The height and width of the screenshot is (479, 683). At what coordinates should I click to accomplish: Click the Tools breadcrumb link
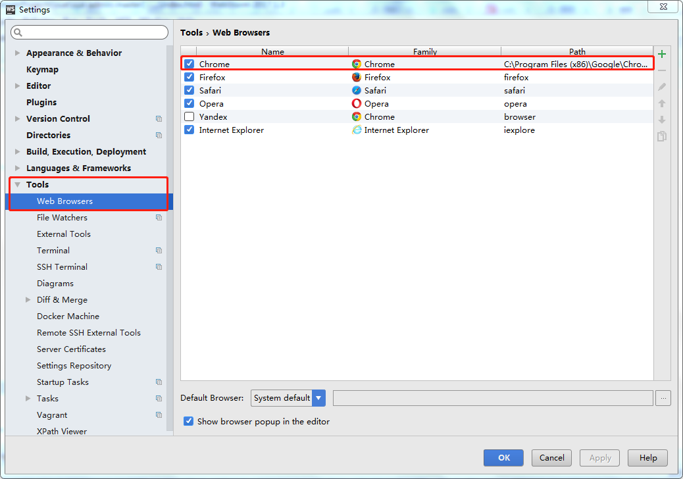[191, 33]
